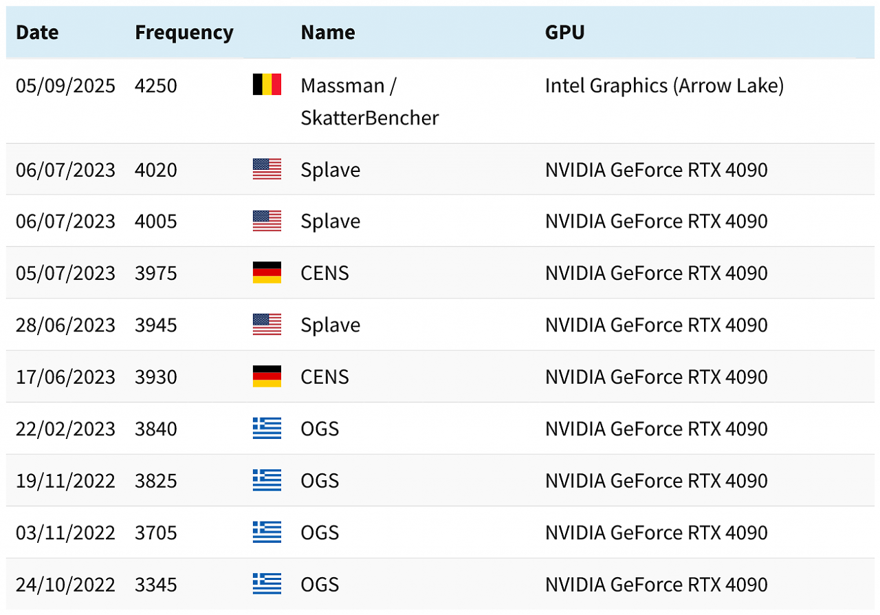Screen dimensions: 880x615
Task: Click the German flag in the 3930 row
Action: (x=267, y=377)
